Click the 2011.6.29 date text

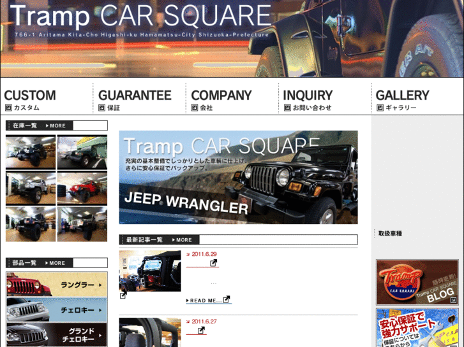pos(204,254)
